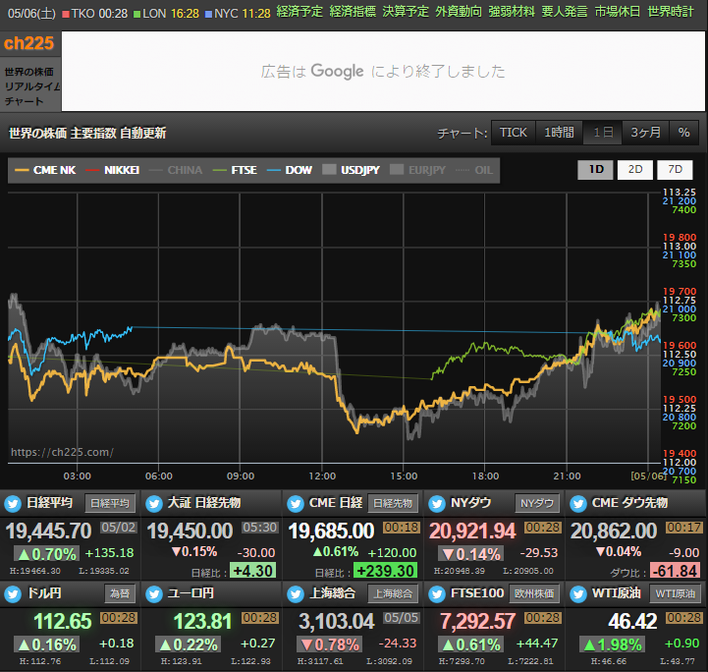
Task: Switch chart to TICK view
Action: [x=513, y=133]
